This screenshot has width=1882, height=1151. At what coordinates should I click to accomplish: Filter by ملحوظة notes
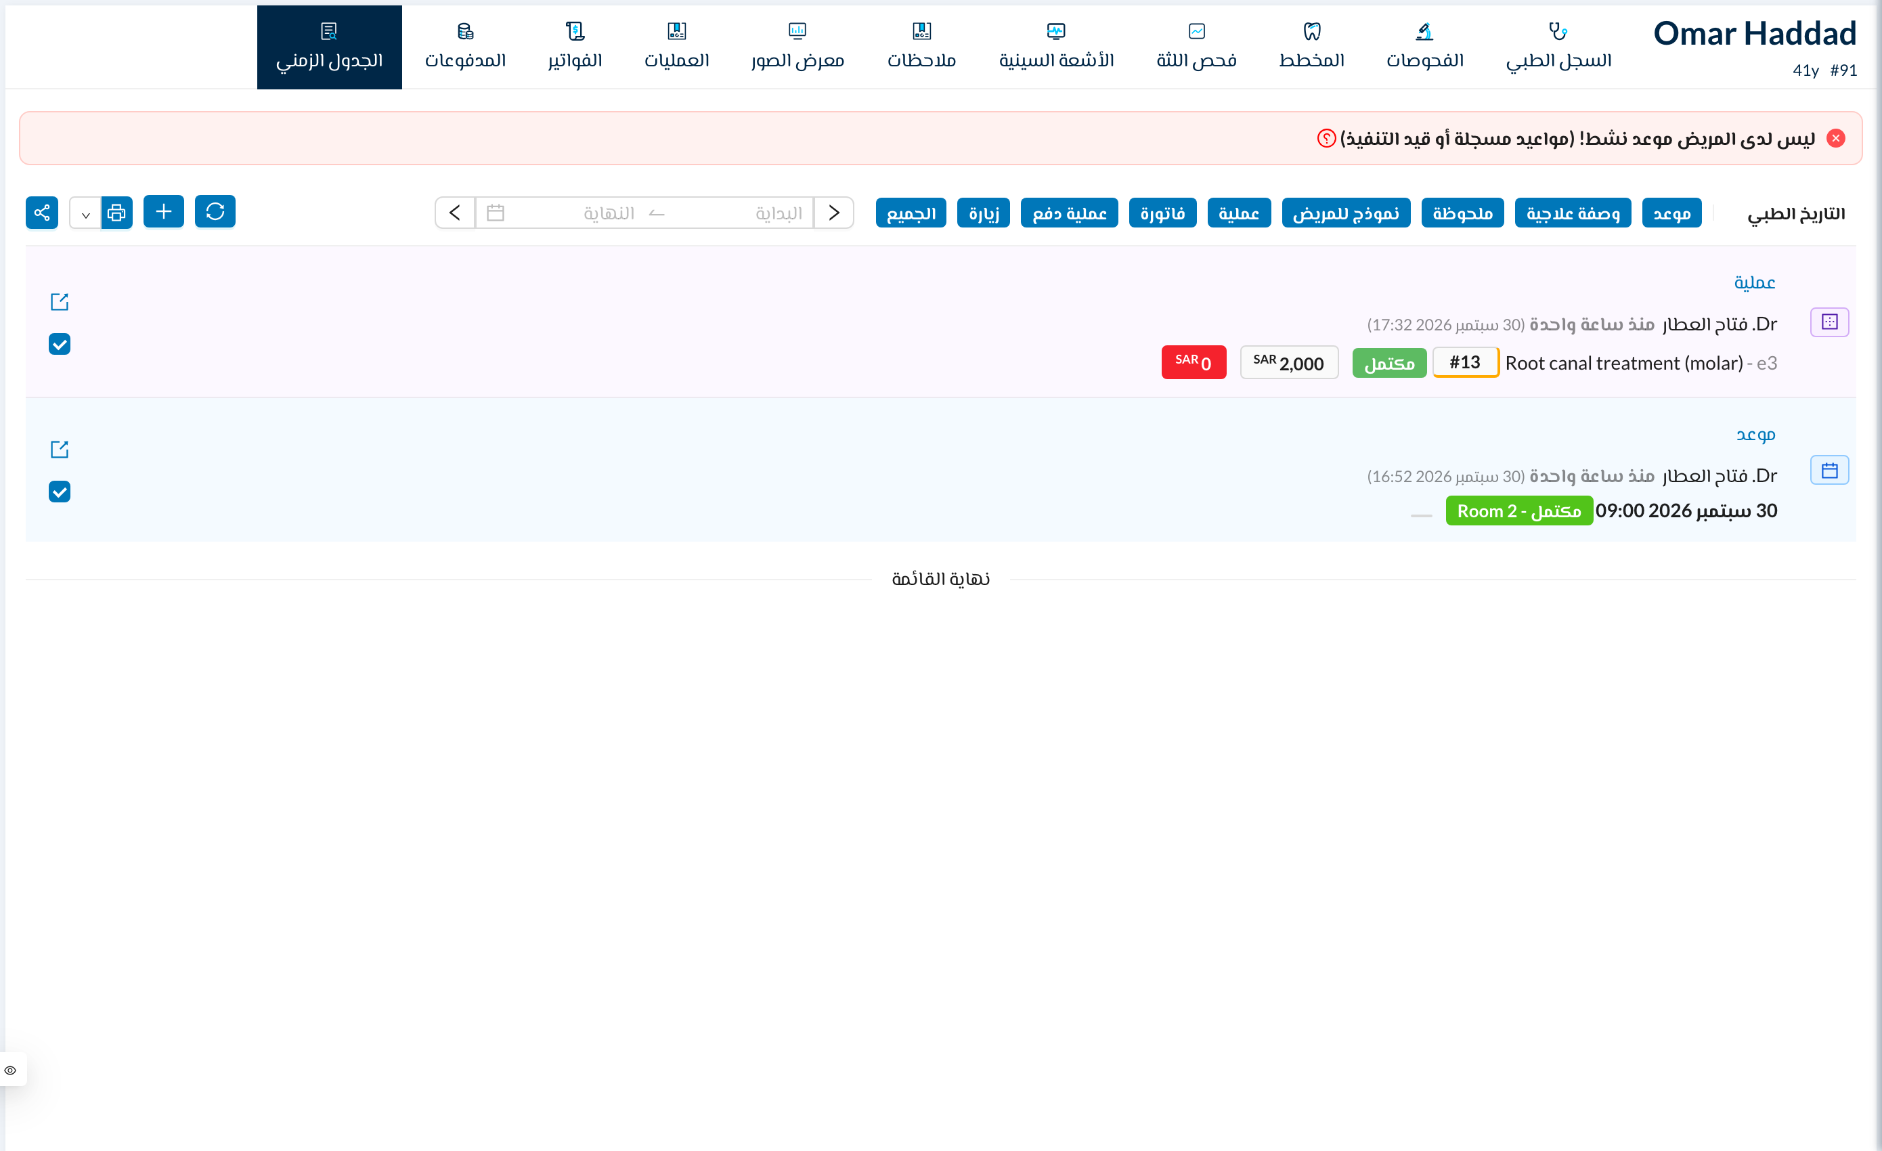pos(1463,213)
